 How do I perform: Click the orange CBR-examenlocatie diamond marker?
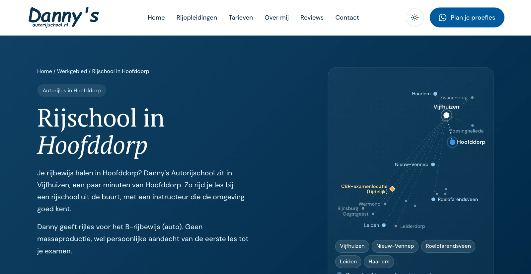click(x=392, y=189)
